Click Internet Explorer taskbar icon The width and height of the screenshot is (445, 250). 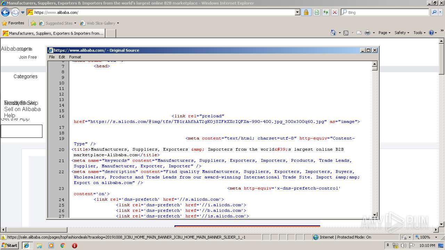pyautogui.click(x=26, y=245)
